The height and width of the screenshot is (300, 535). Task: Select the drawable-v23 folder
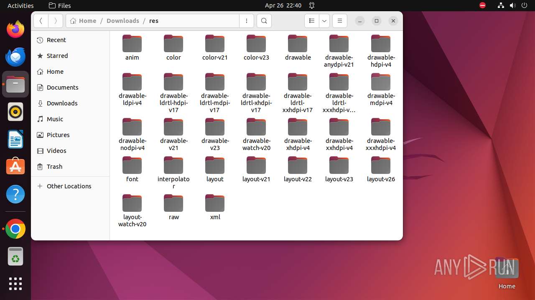(x=215, y=135)
